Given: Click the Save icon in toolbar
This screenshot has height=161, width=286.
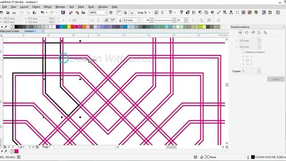Looking at the screenshot, I should pos(8,13).
